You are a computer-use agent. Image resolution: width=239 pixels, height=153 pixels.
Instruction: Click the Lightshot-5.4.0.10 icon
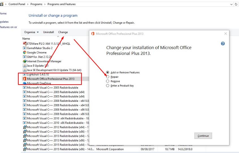(x=25, y=74)
